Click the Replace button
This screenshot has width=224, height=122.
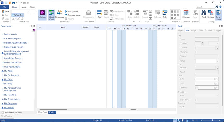pos(211,14)
